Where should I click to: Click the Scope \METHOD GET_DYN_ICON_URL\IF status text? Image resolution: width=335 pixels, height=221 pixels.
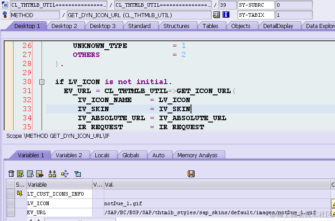58,136
